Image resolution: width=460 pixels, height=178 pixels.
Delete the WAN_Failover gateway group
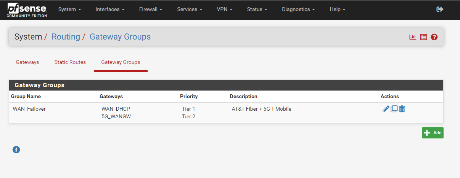click(402, 109)
